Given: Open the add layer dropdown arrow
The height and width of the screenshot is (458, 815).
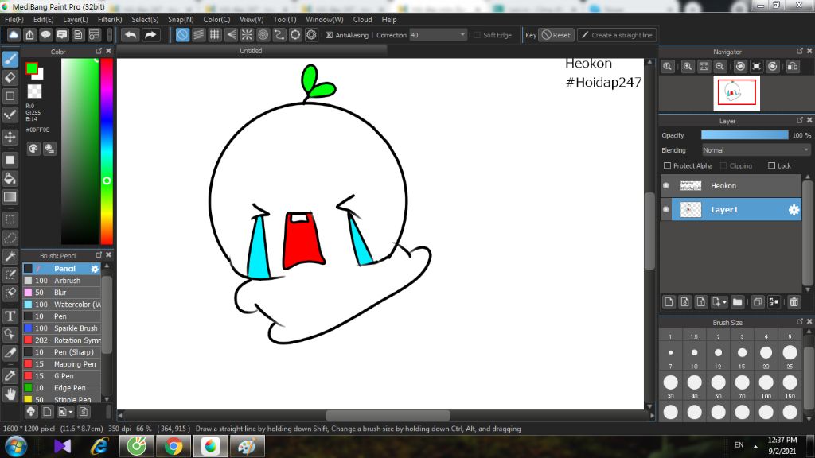Looking at the screenshot, I should pyautogui.click(x=724, y=301).
